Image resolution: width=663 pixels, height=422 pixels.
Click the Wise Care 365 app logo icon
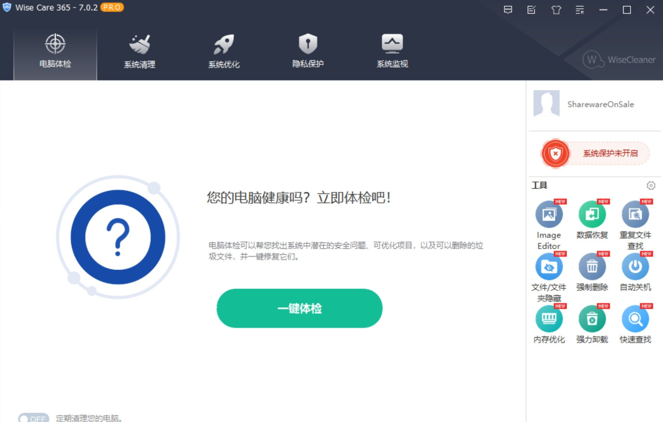7,8
